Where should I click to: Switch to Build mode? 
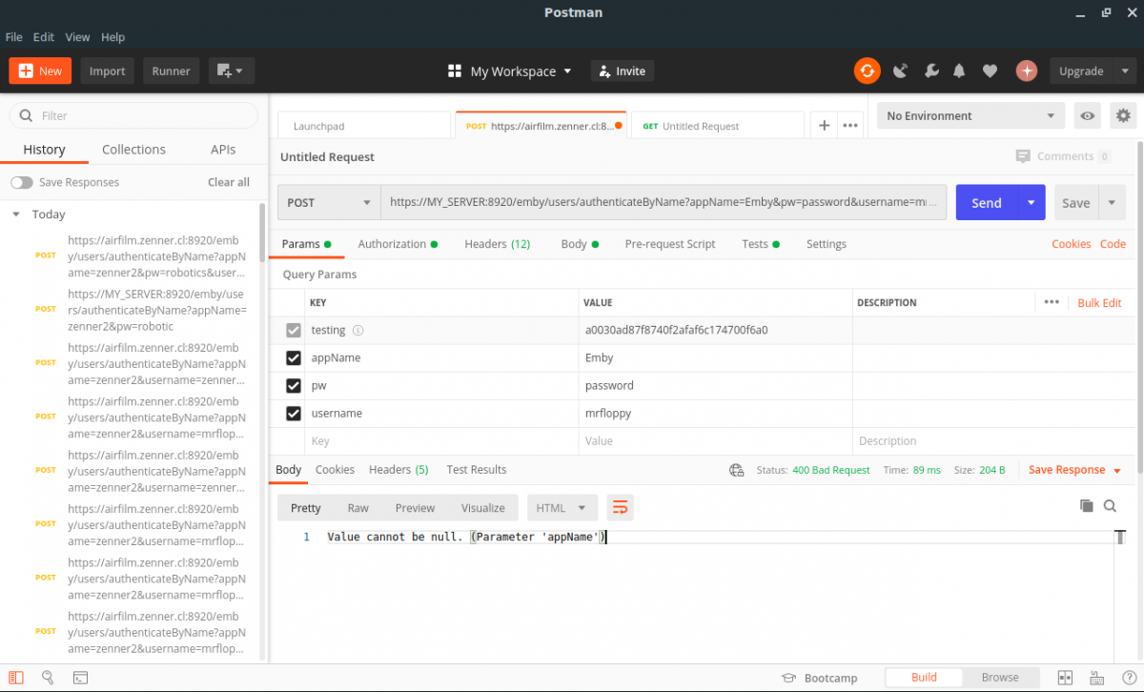(x=924, y=678)
